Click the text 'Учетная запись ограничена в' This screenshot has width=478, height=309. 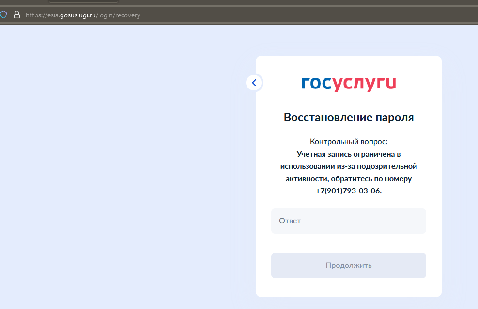pos(348,154)
